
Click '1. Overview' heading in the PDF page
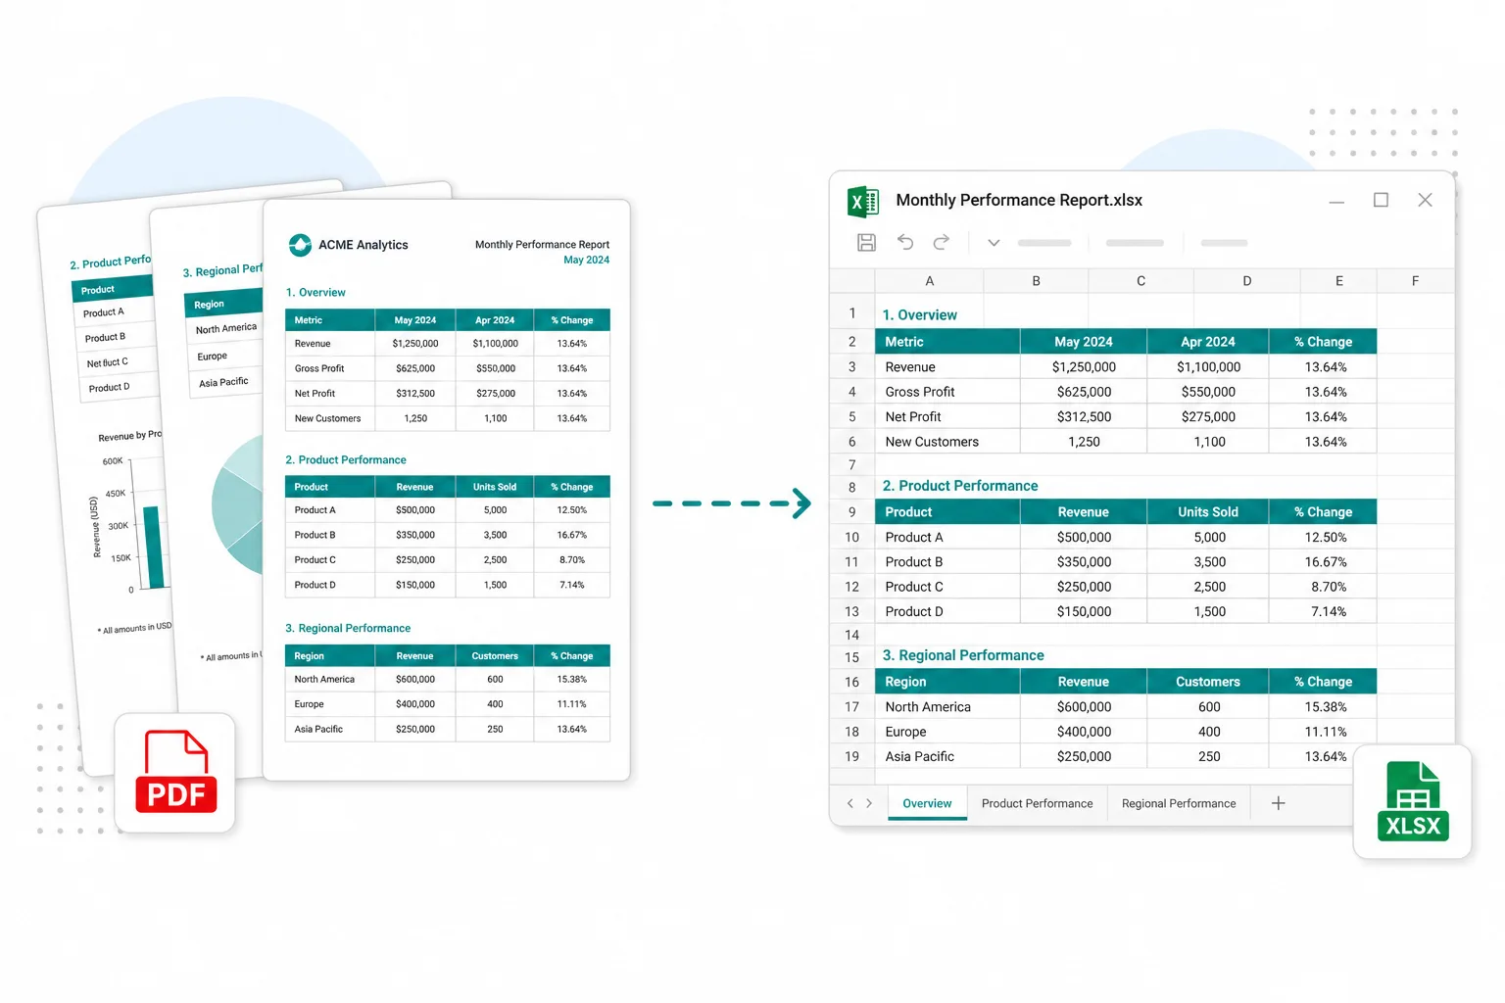tap(316, 293)
